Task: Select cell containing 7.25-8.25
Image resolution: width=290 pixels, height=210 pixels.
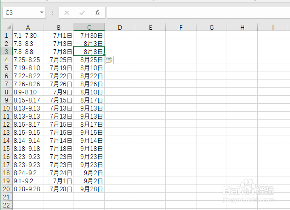Action: [28, 60]
